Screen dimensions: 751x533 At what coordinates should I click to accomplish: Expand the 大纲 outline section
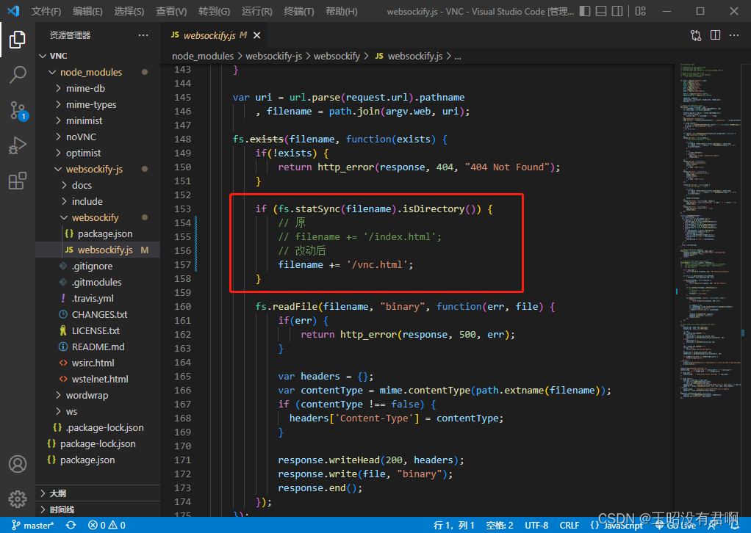coord(98,493)
